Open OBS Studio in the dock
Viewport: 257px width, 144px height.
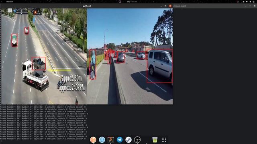[137, 140]
